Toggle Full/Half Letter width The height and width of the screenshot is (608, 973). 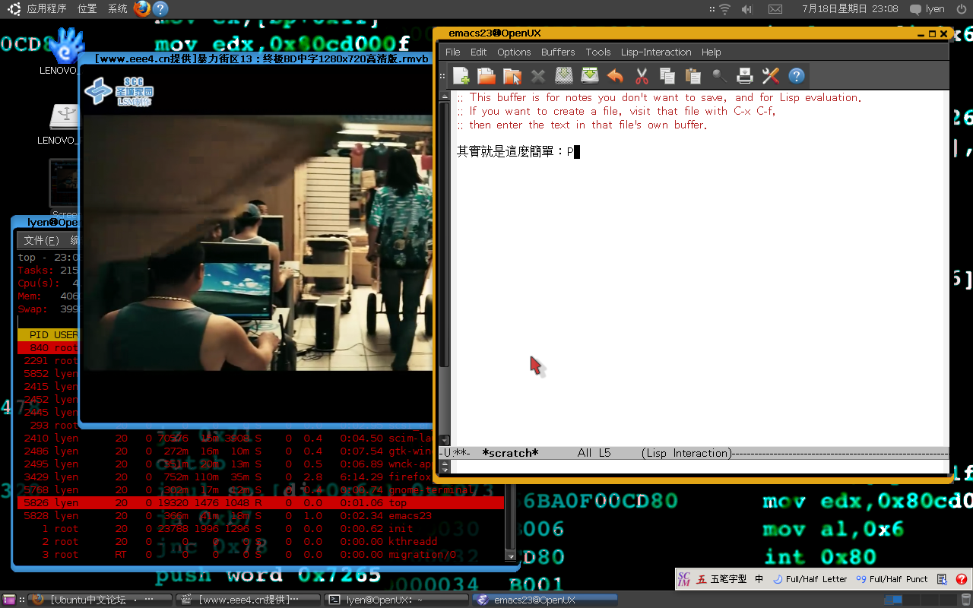810,579
